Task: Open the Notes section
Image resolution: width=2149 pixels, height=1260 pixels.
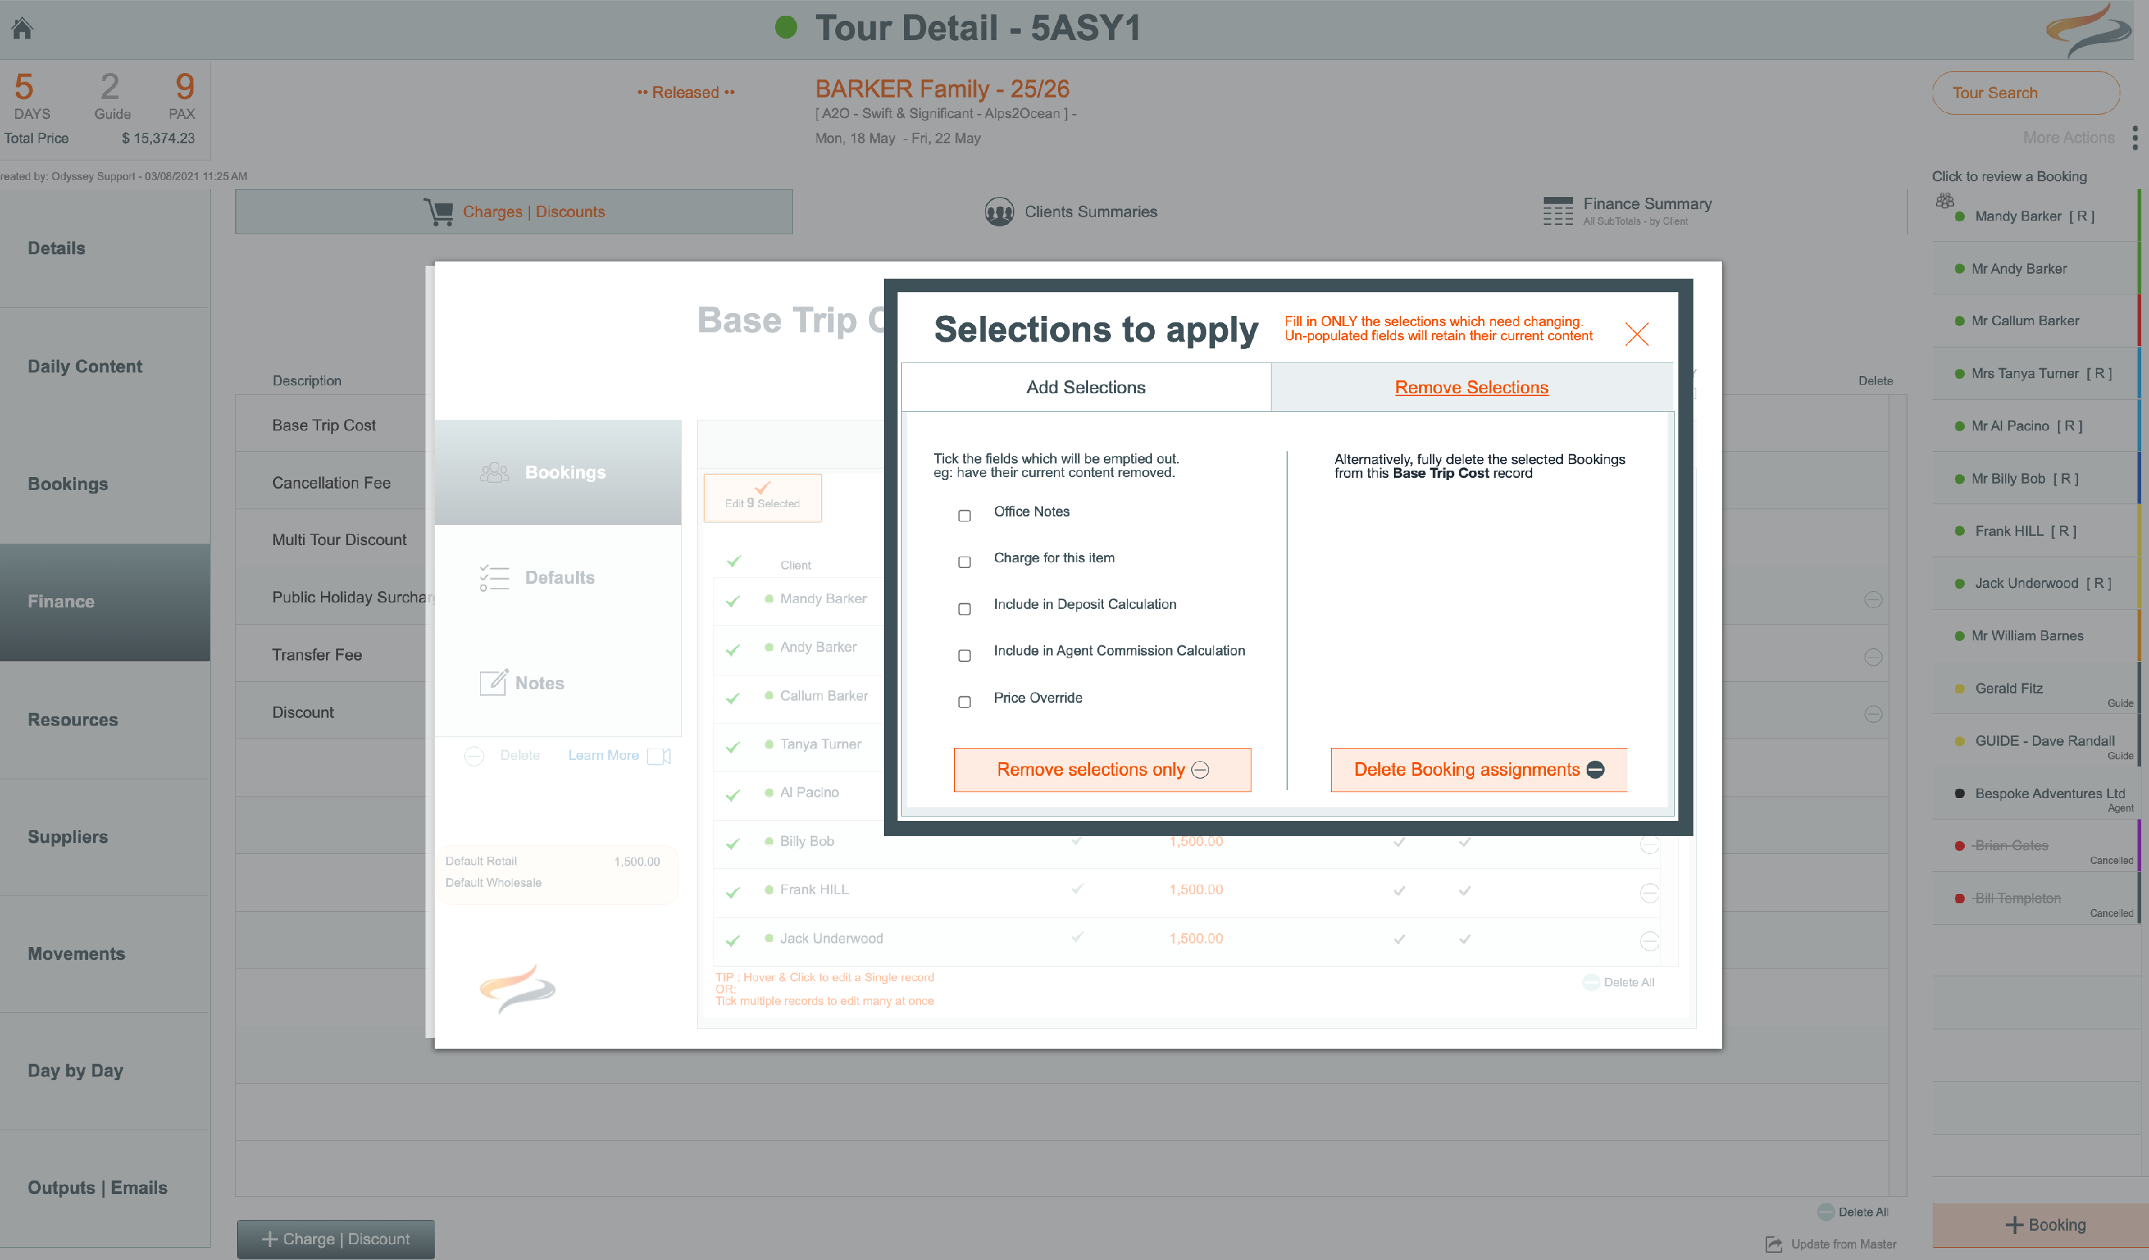Action: pyautogui.click(x=558, y=683)
